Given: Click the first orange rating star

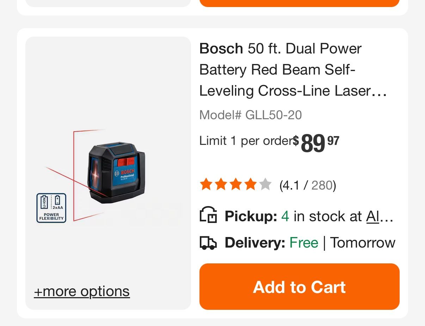Looking at the screenshot, I should click(205, 185).
